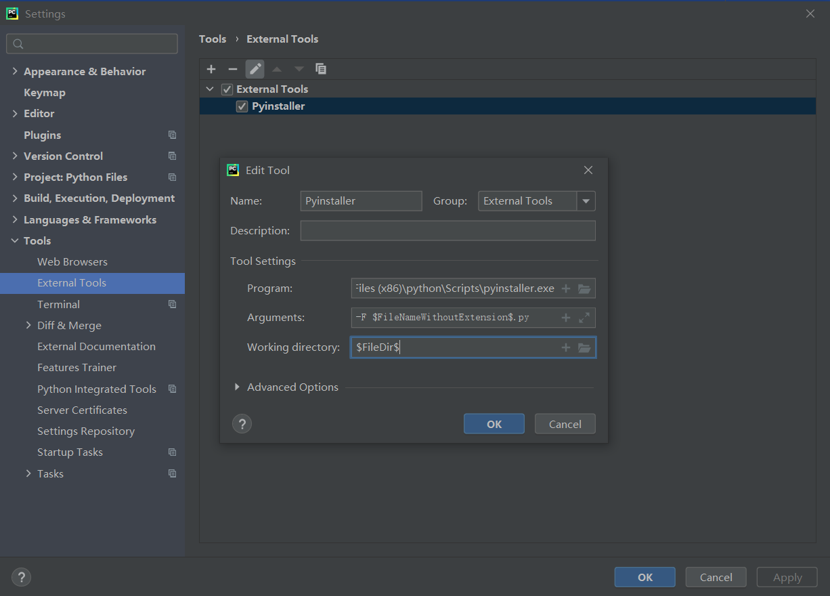
Task: Expand Build, Execution, Deployment node
Action: (x=15, y=198)
